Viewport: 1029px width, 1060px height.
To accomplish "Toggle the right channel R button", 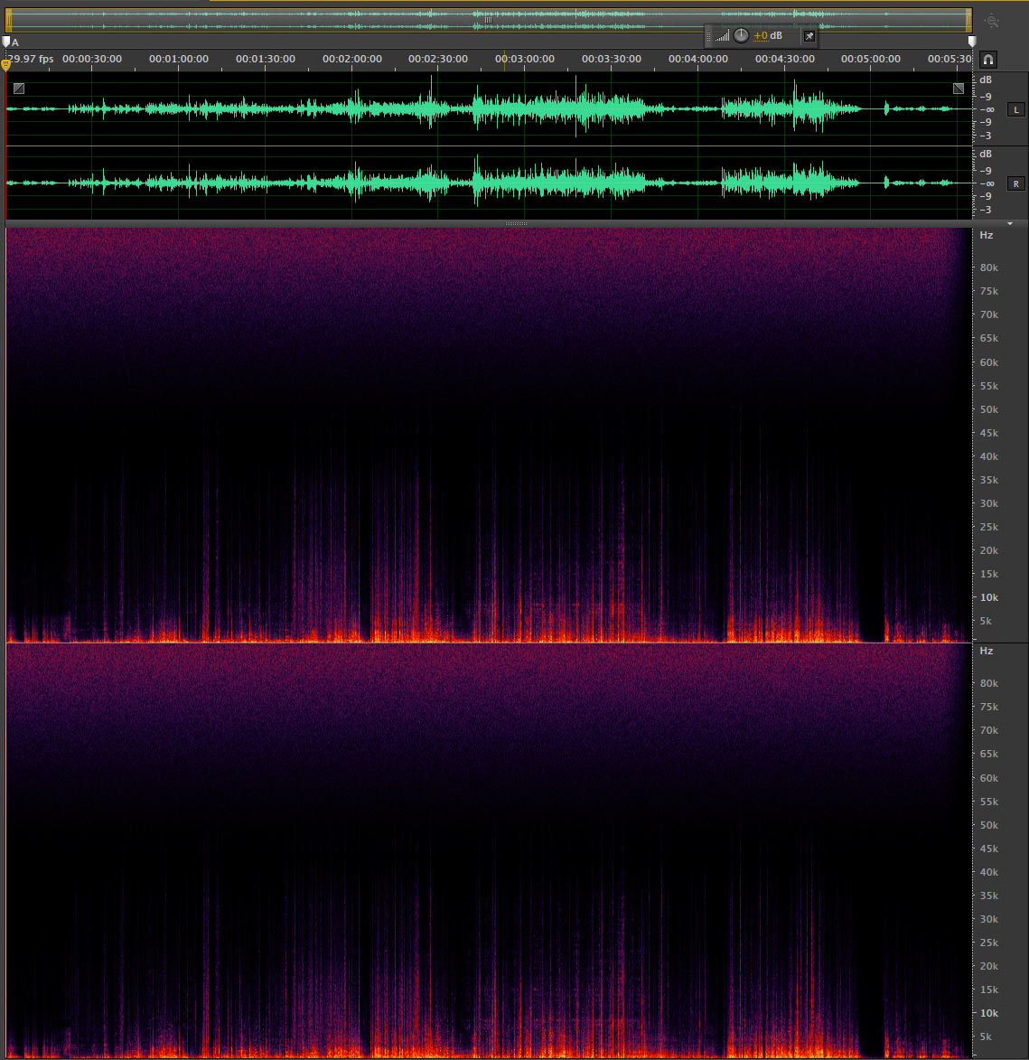I will [1015, 183].
